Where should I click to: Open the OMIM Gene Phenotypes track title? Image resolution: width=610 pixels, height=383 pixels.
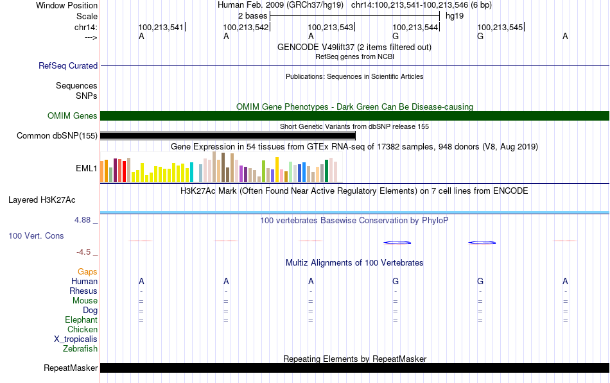click(354, 107)
